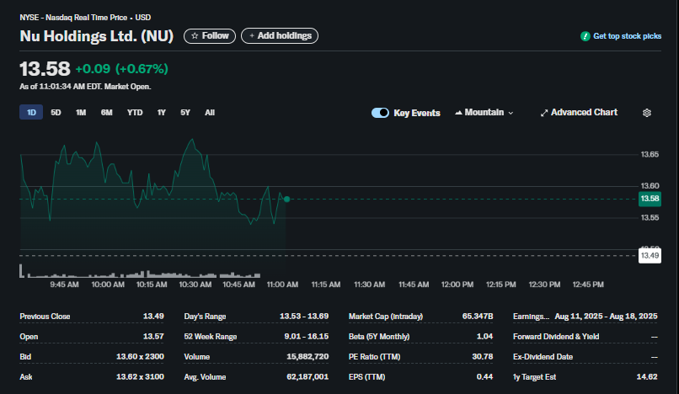Click the Forward Dividend & Yield label

click(x=556, y=337)
